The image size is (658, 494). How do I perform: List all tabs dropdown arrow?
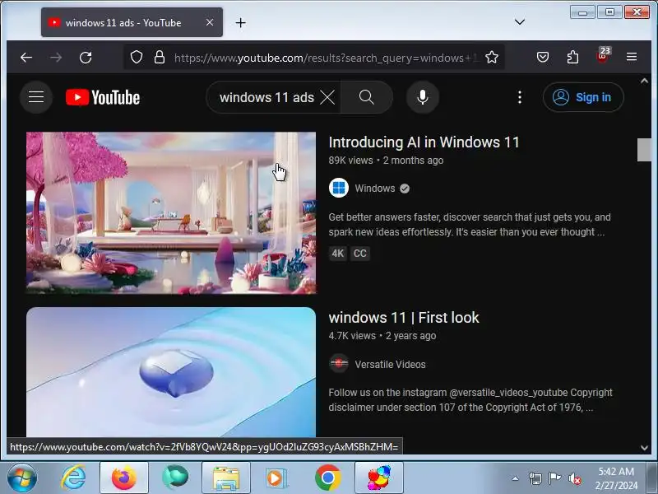(520, 22)
